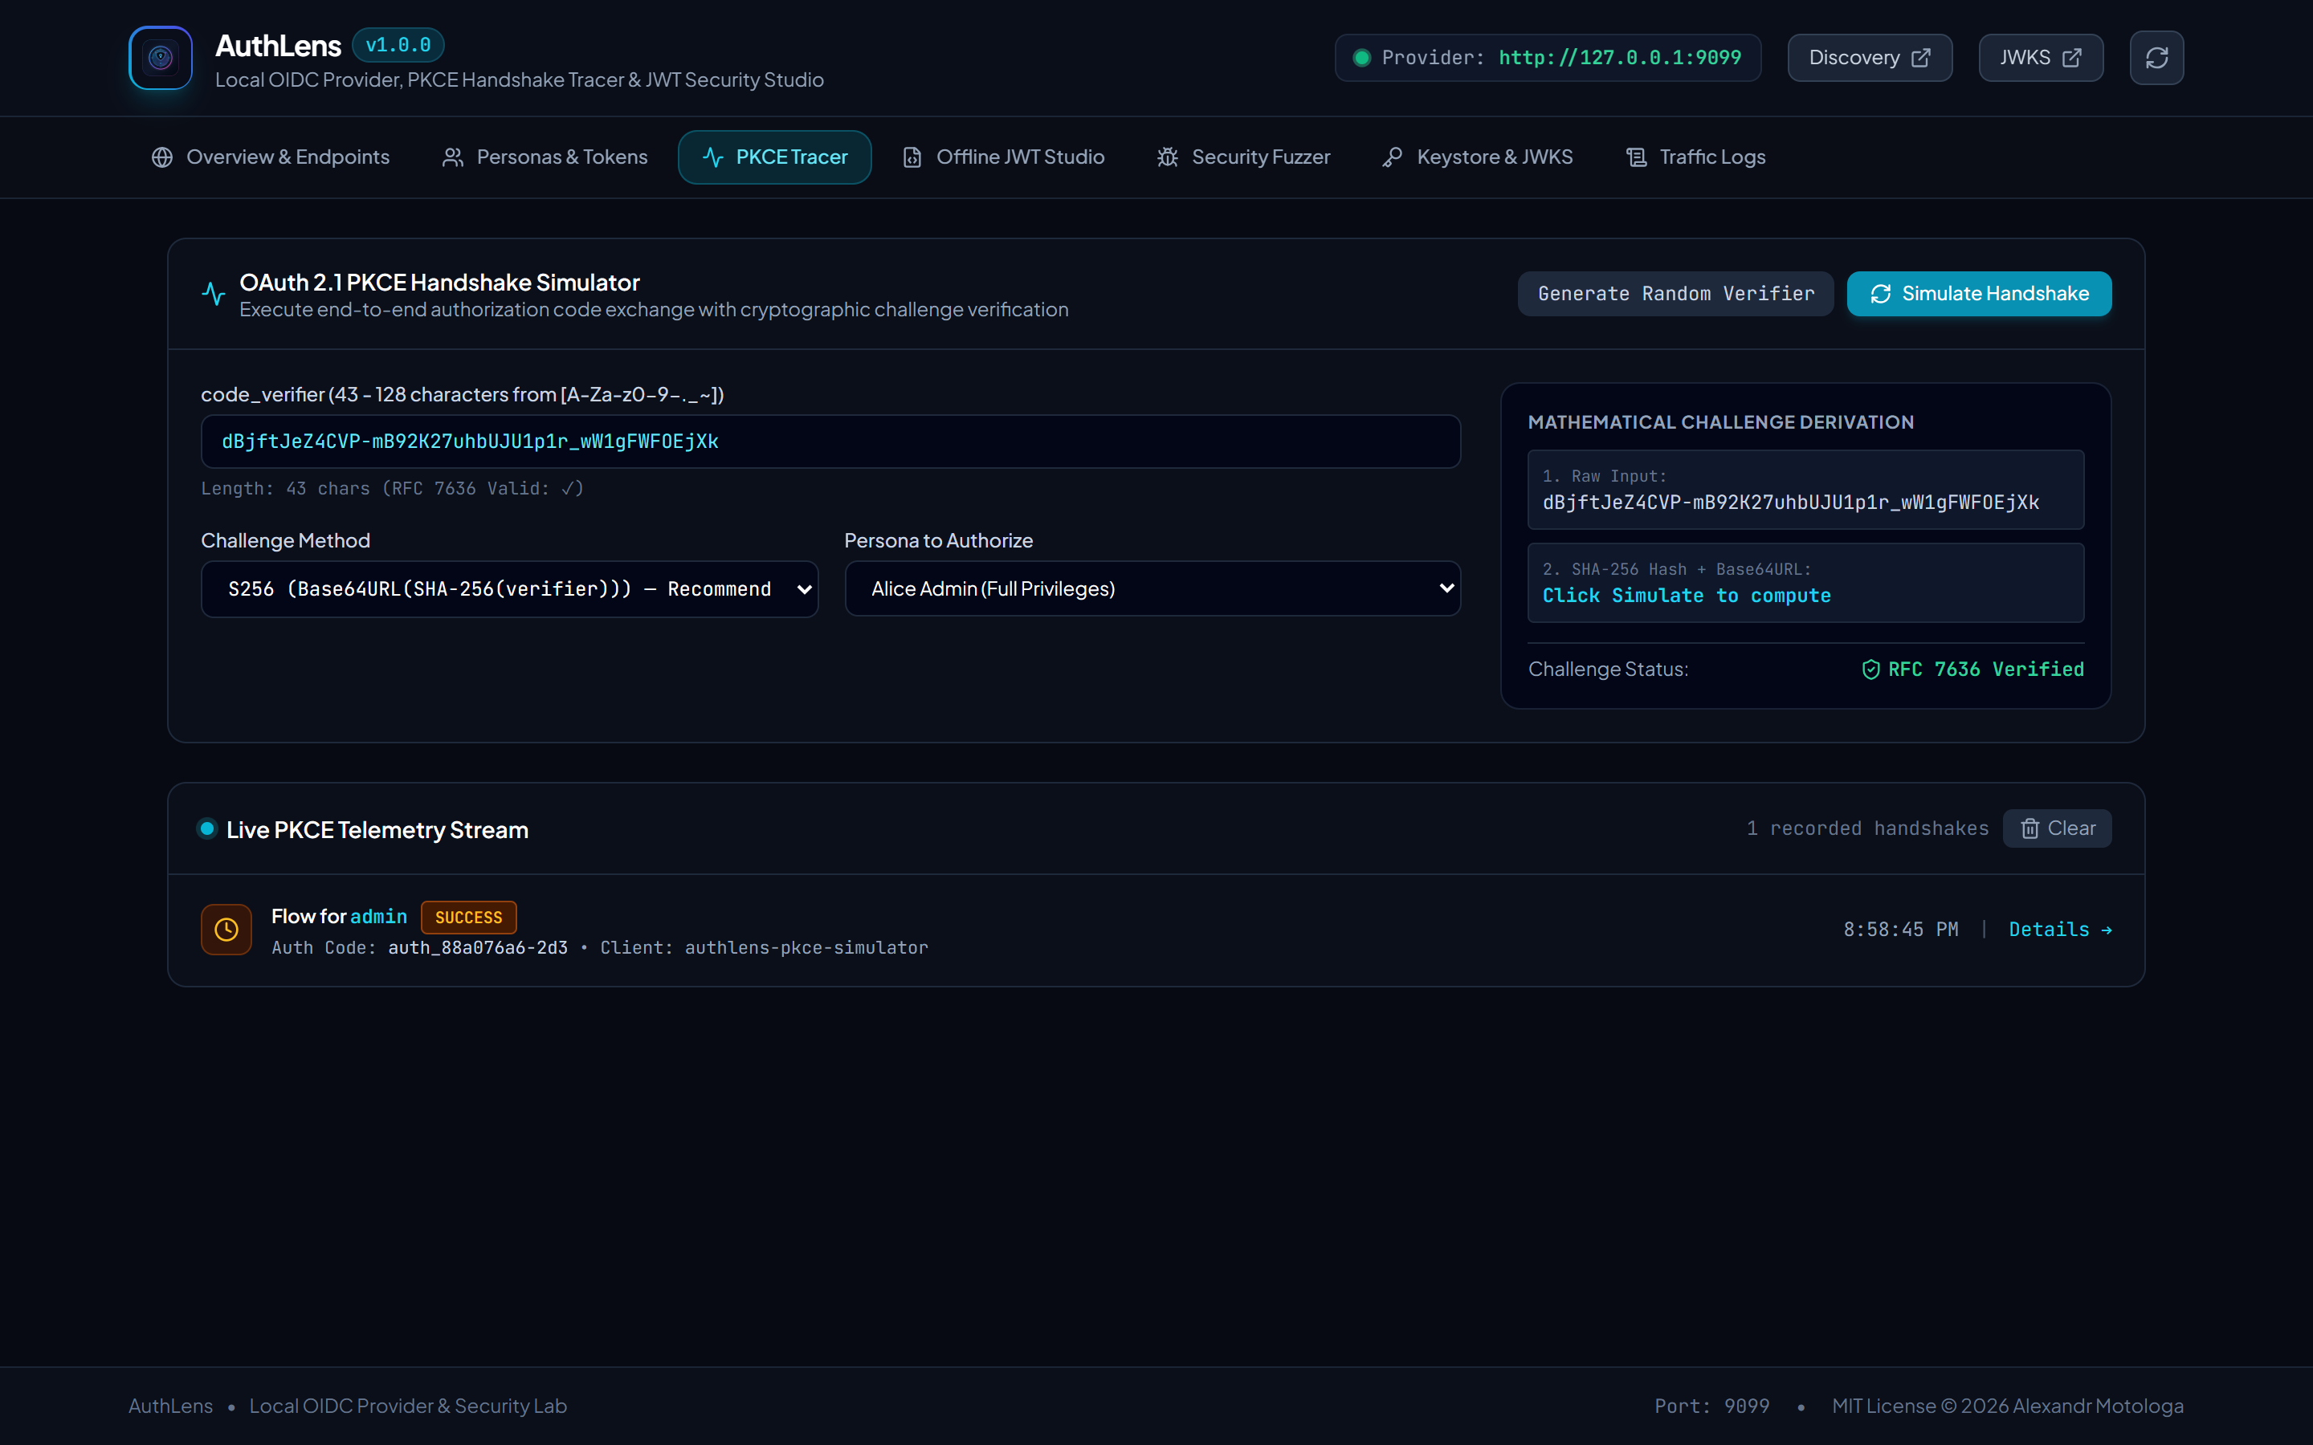The image size is (2313, 1445).
Task: Click the pulse icon beside Handshake Simulator title
Action: (x=213, y=295)
